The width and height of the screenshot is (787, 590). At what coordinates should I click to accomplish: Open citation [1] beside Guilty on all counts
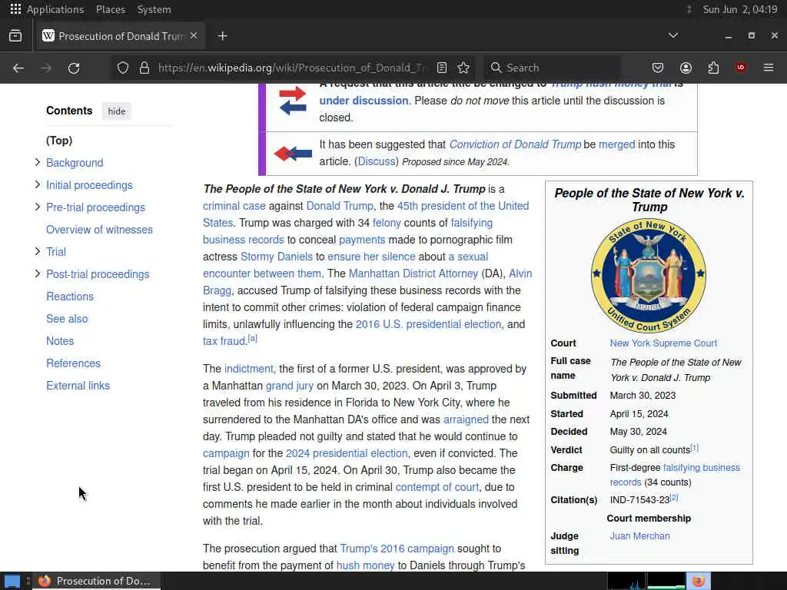pyautogui.click(x=694, y=448)
